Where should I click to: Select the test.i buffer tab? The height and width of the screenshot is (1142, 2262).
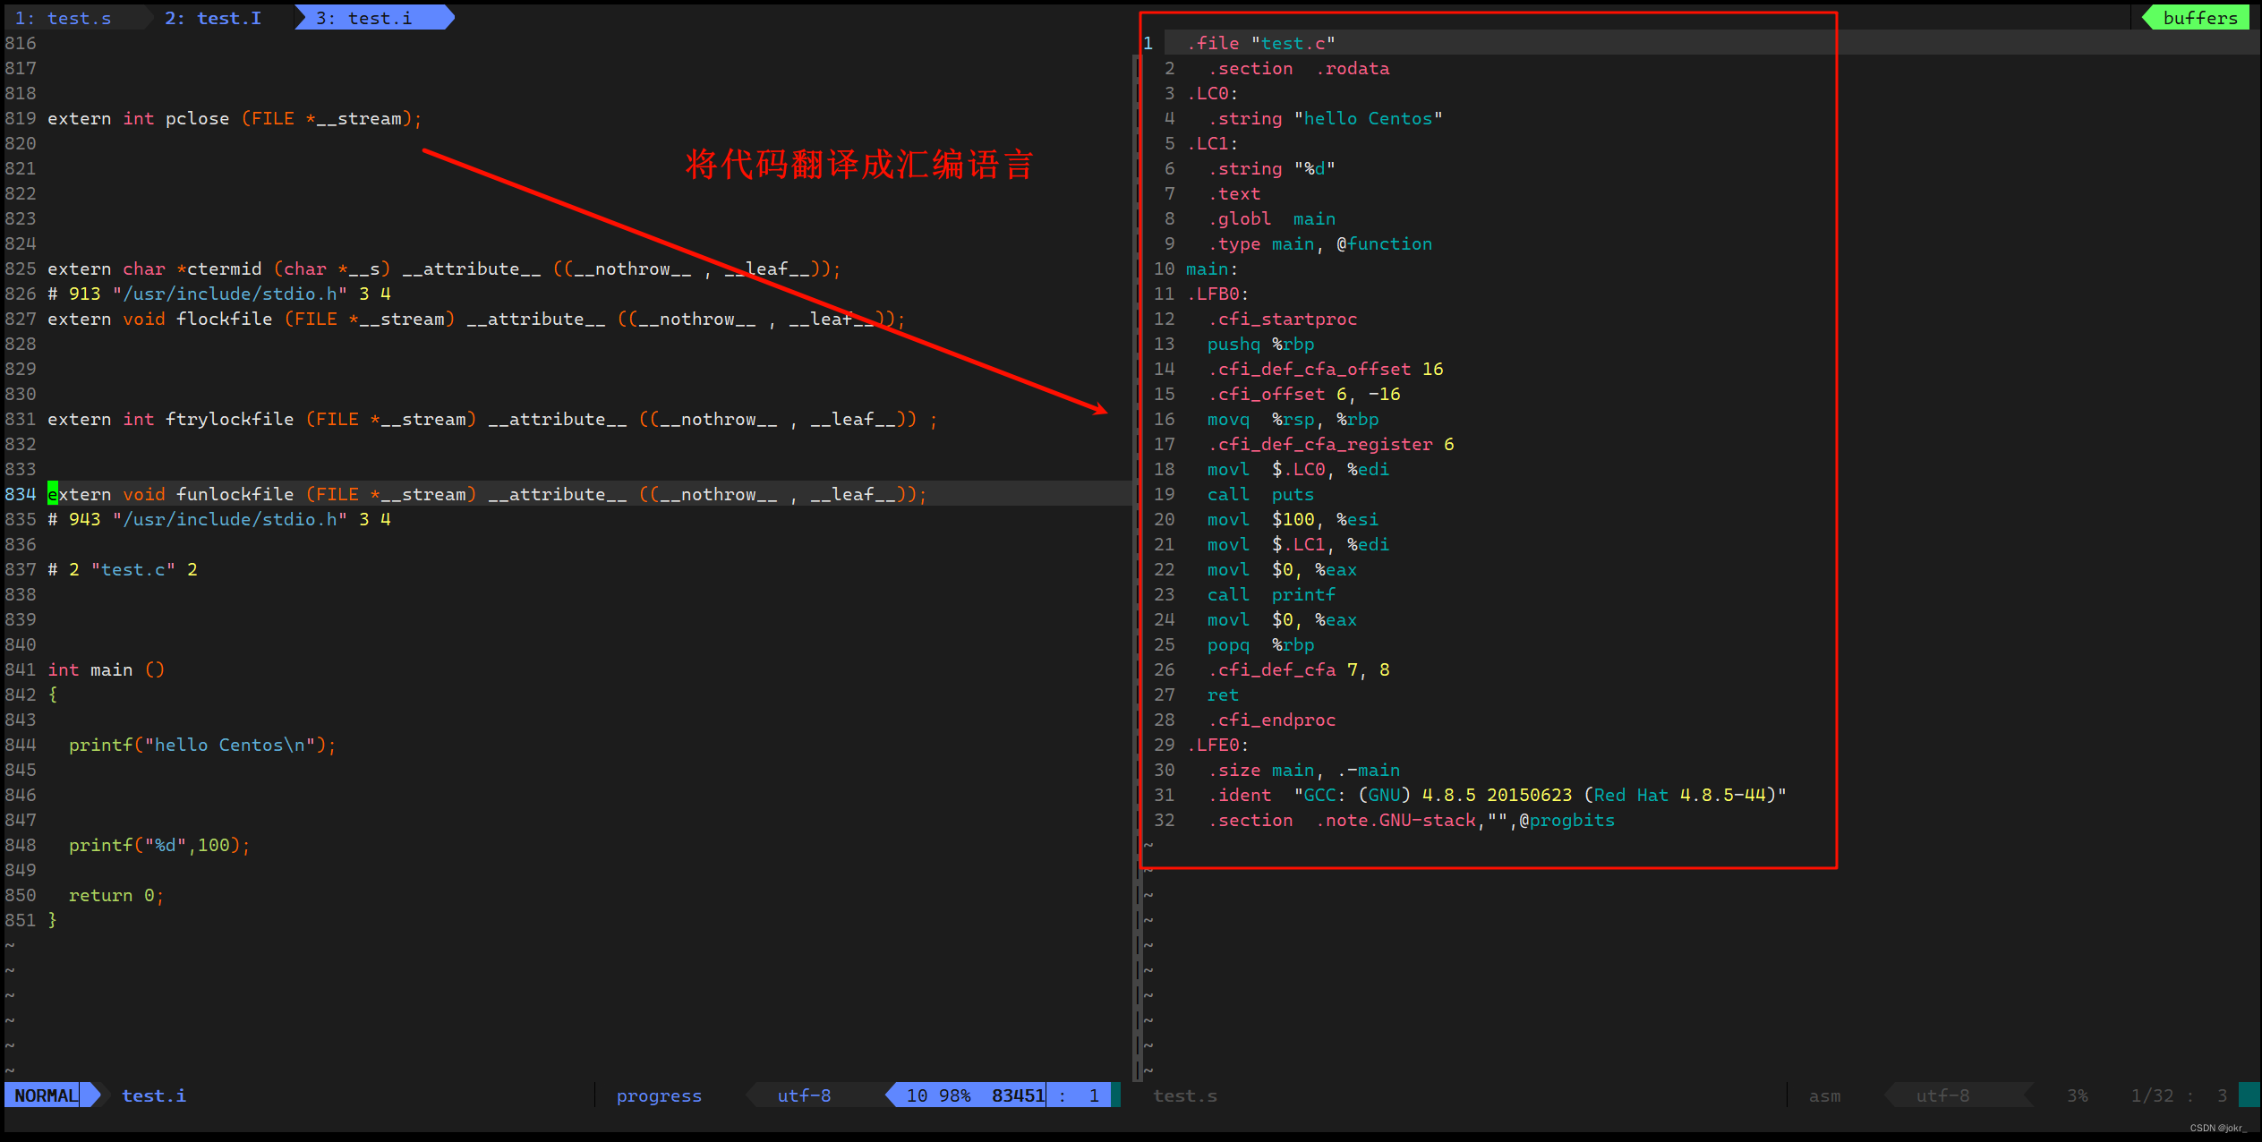pyautogui.click(x=364, y=18)
